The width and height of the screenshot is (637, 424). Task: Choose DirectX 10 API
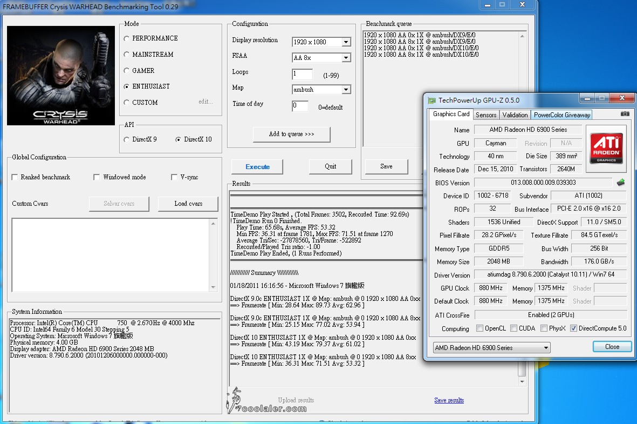178,139
